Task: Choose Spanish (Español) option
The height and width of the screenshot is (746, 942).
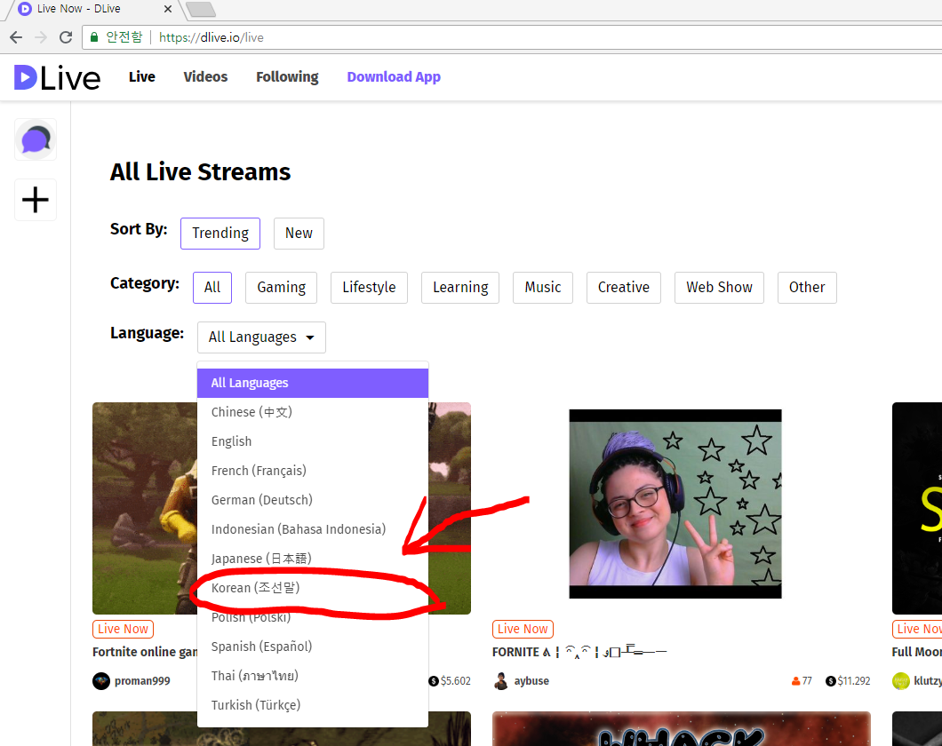Action: pos(313,647)
